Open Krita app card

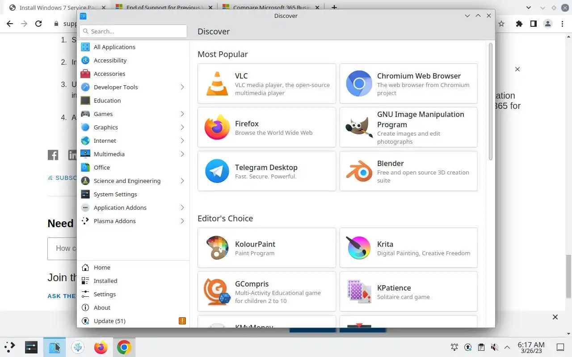tap(408, 248)
